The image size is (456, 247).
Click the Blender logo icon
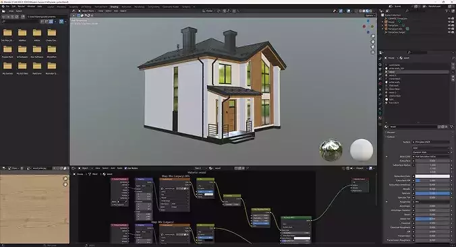pos(3,6)
